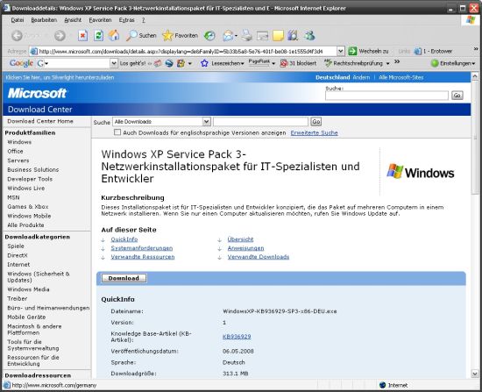Screen dimensions: 482x392
Task: Click the file name WindowsXP-KB936929-SP3-x86-DEU.exe
Action: (280, 311)
